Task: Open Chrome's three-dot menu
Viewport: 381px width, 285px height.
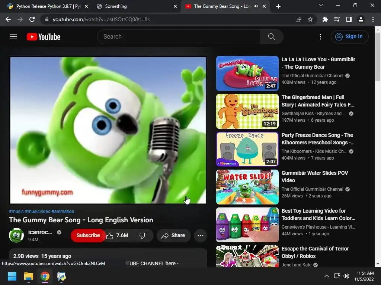Action: coord(373,19)
